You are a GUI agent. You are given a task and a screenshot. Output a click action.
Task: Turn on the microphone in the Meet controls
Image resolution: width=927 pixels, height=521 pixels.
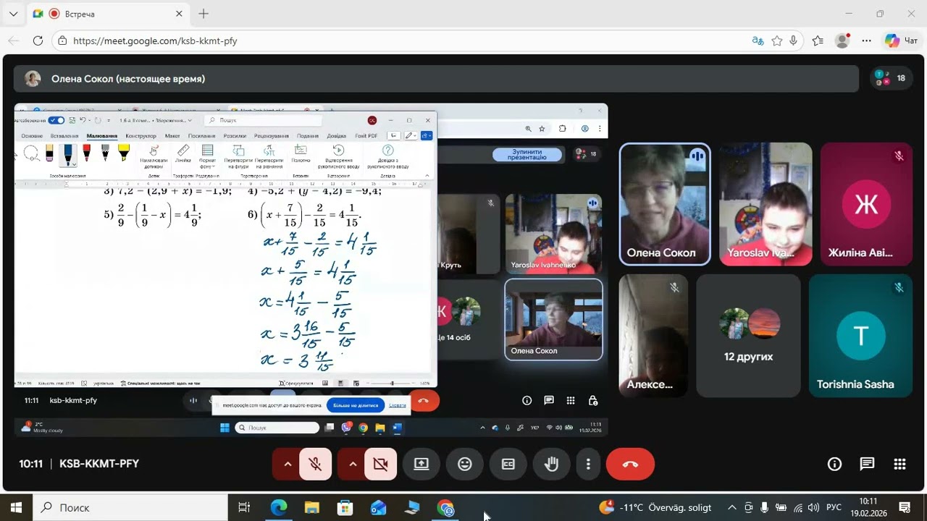(316, 464)
